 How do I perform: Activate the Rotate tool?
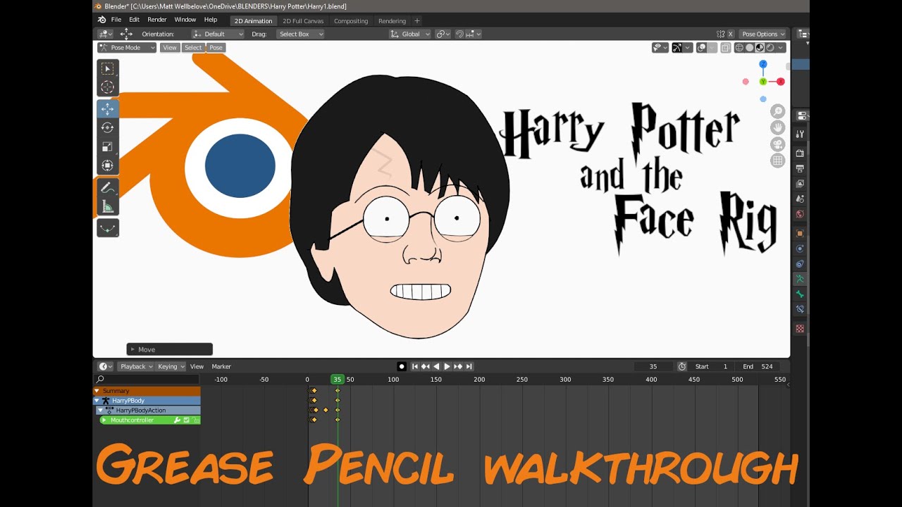tap(108, 127)
